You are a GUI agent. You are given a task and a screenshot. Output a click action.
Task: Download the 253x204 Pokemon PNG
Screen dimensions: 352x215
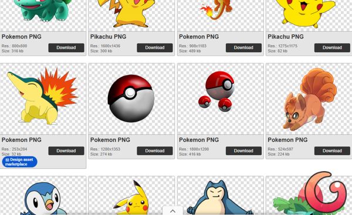[x=66, y=151]
